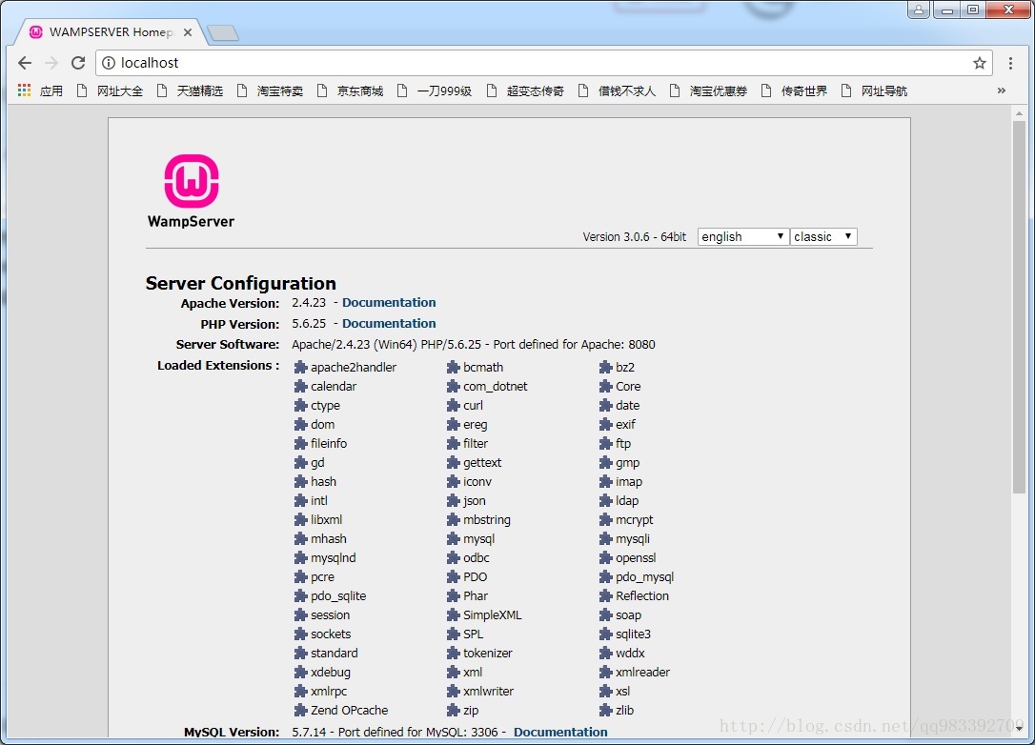Click the Version 3.0.6 - 64bit text
The height and width of the screenshot is (745, 1035).
(635, 237)
